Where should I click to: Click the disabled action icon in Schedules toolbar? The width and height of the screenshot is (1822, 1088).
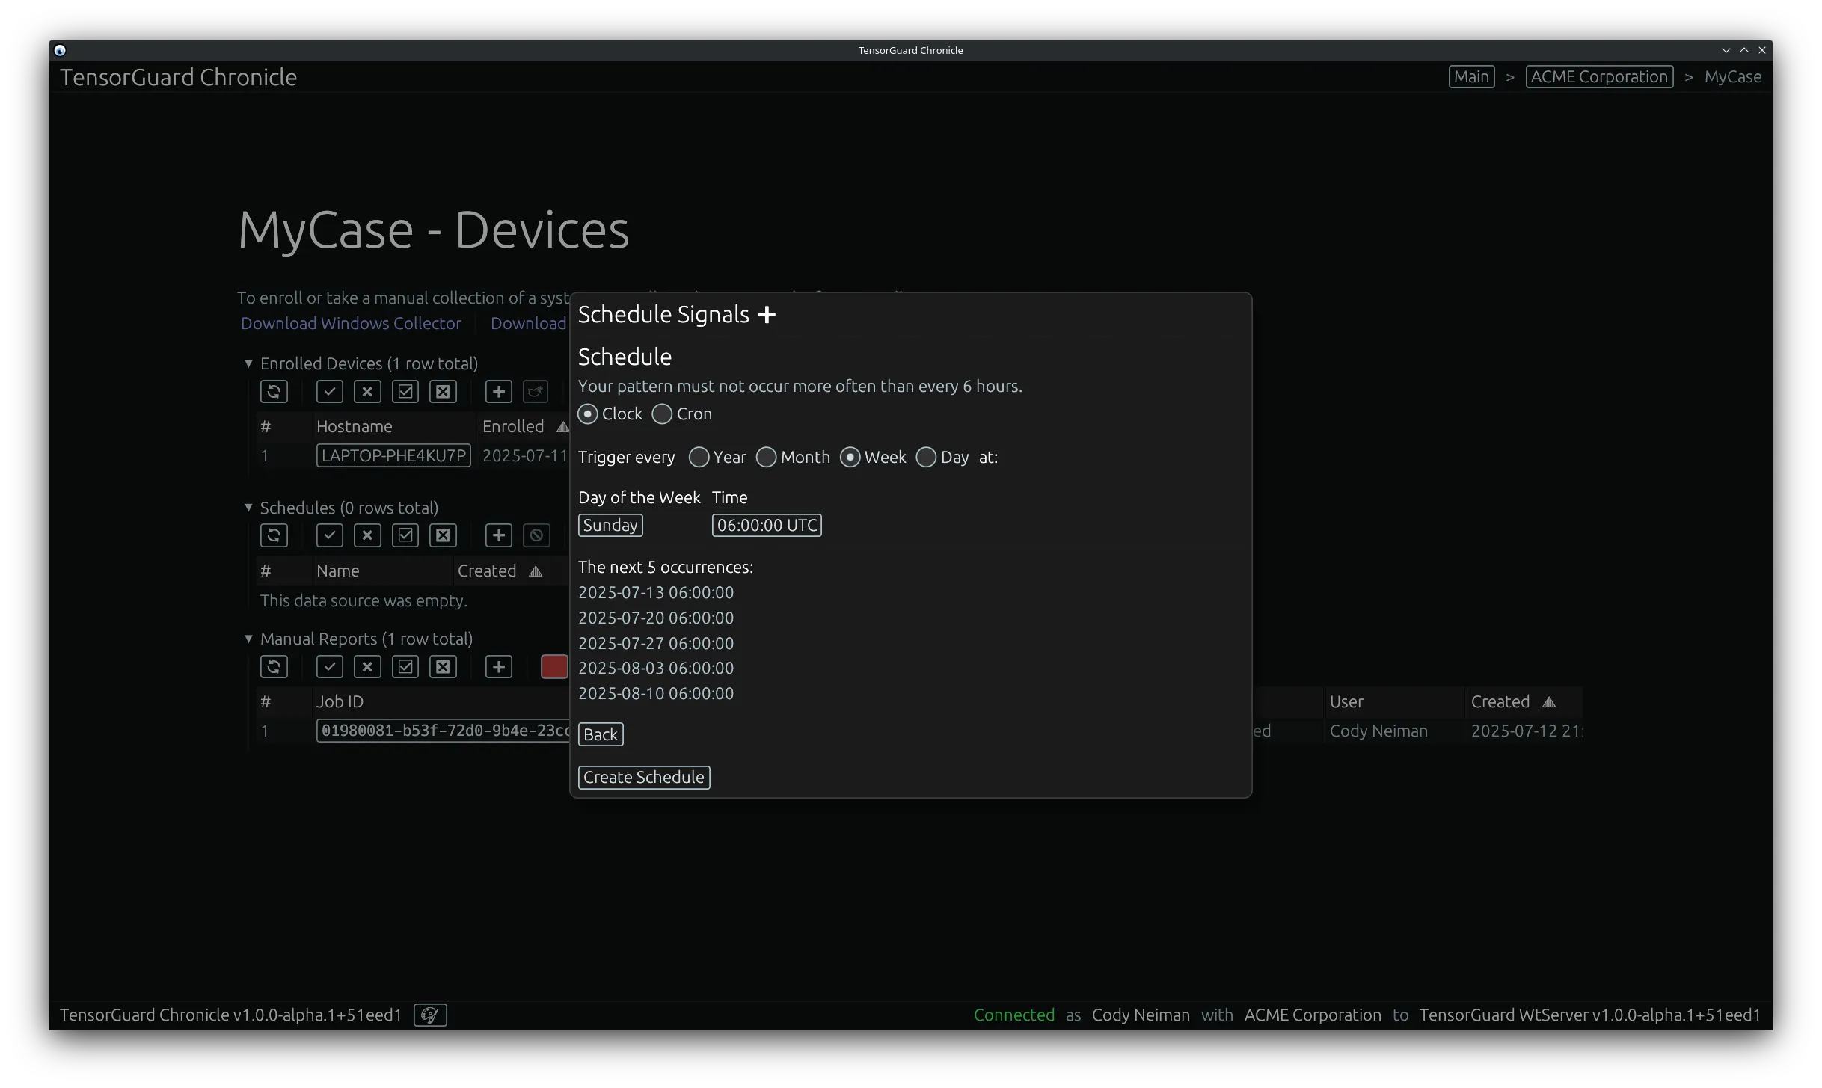pos(536,535)
